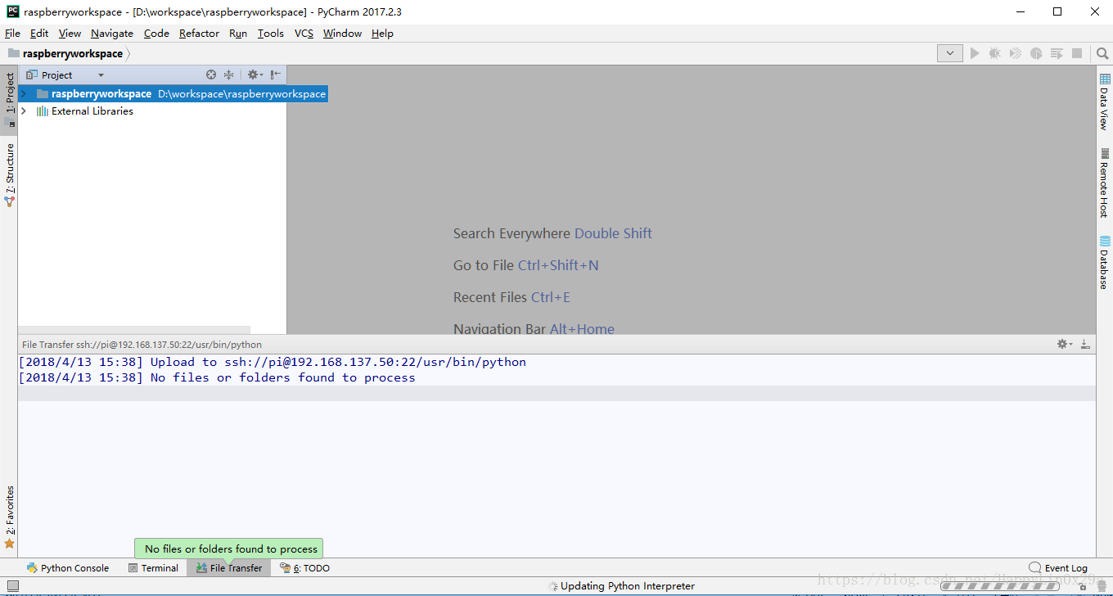Click the Debug bug icon
This screenshot has height=596, width=1113.
pos(994,53)
